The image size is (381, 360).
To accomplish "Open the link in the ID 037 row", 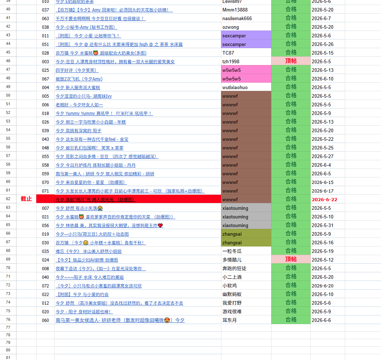I will (114, 10).
